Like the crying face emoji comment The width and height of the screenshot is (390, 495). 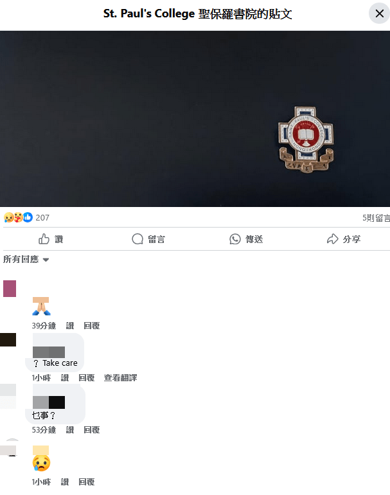point(65,482)
